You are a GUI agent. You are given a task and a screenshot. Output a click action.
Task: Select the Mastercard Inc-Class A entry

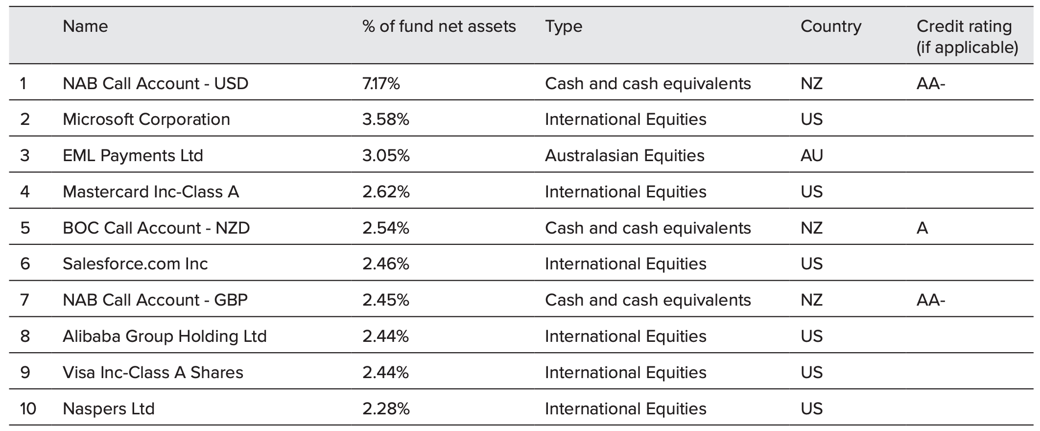pyautogui.click(x=151, y=192)
